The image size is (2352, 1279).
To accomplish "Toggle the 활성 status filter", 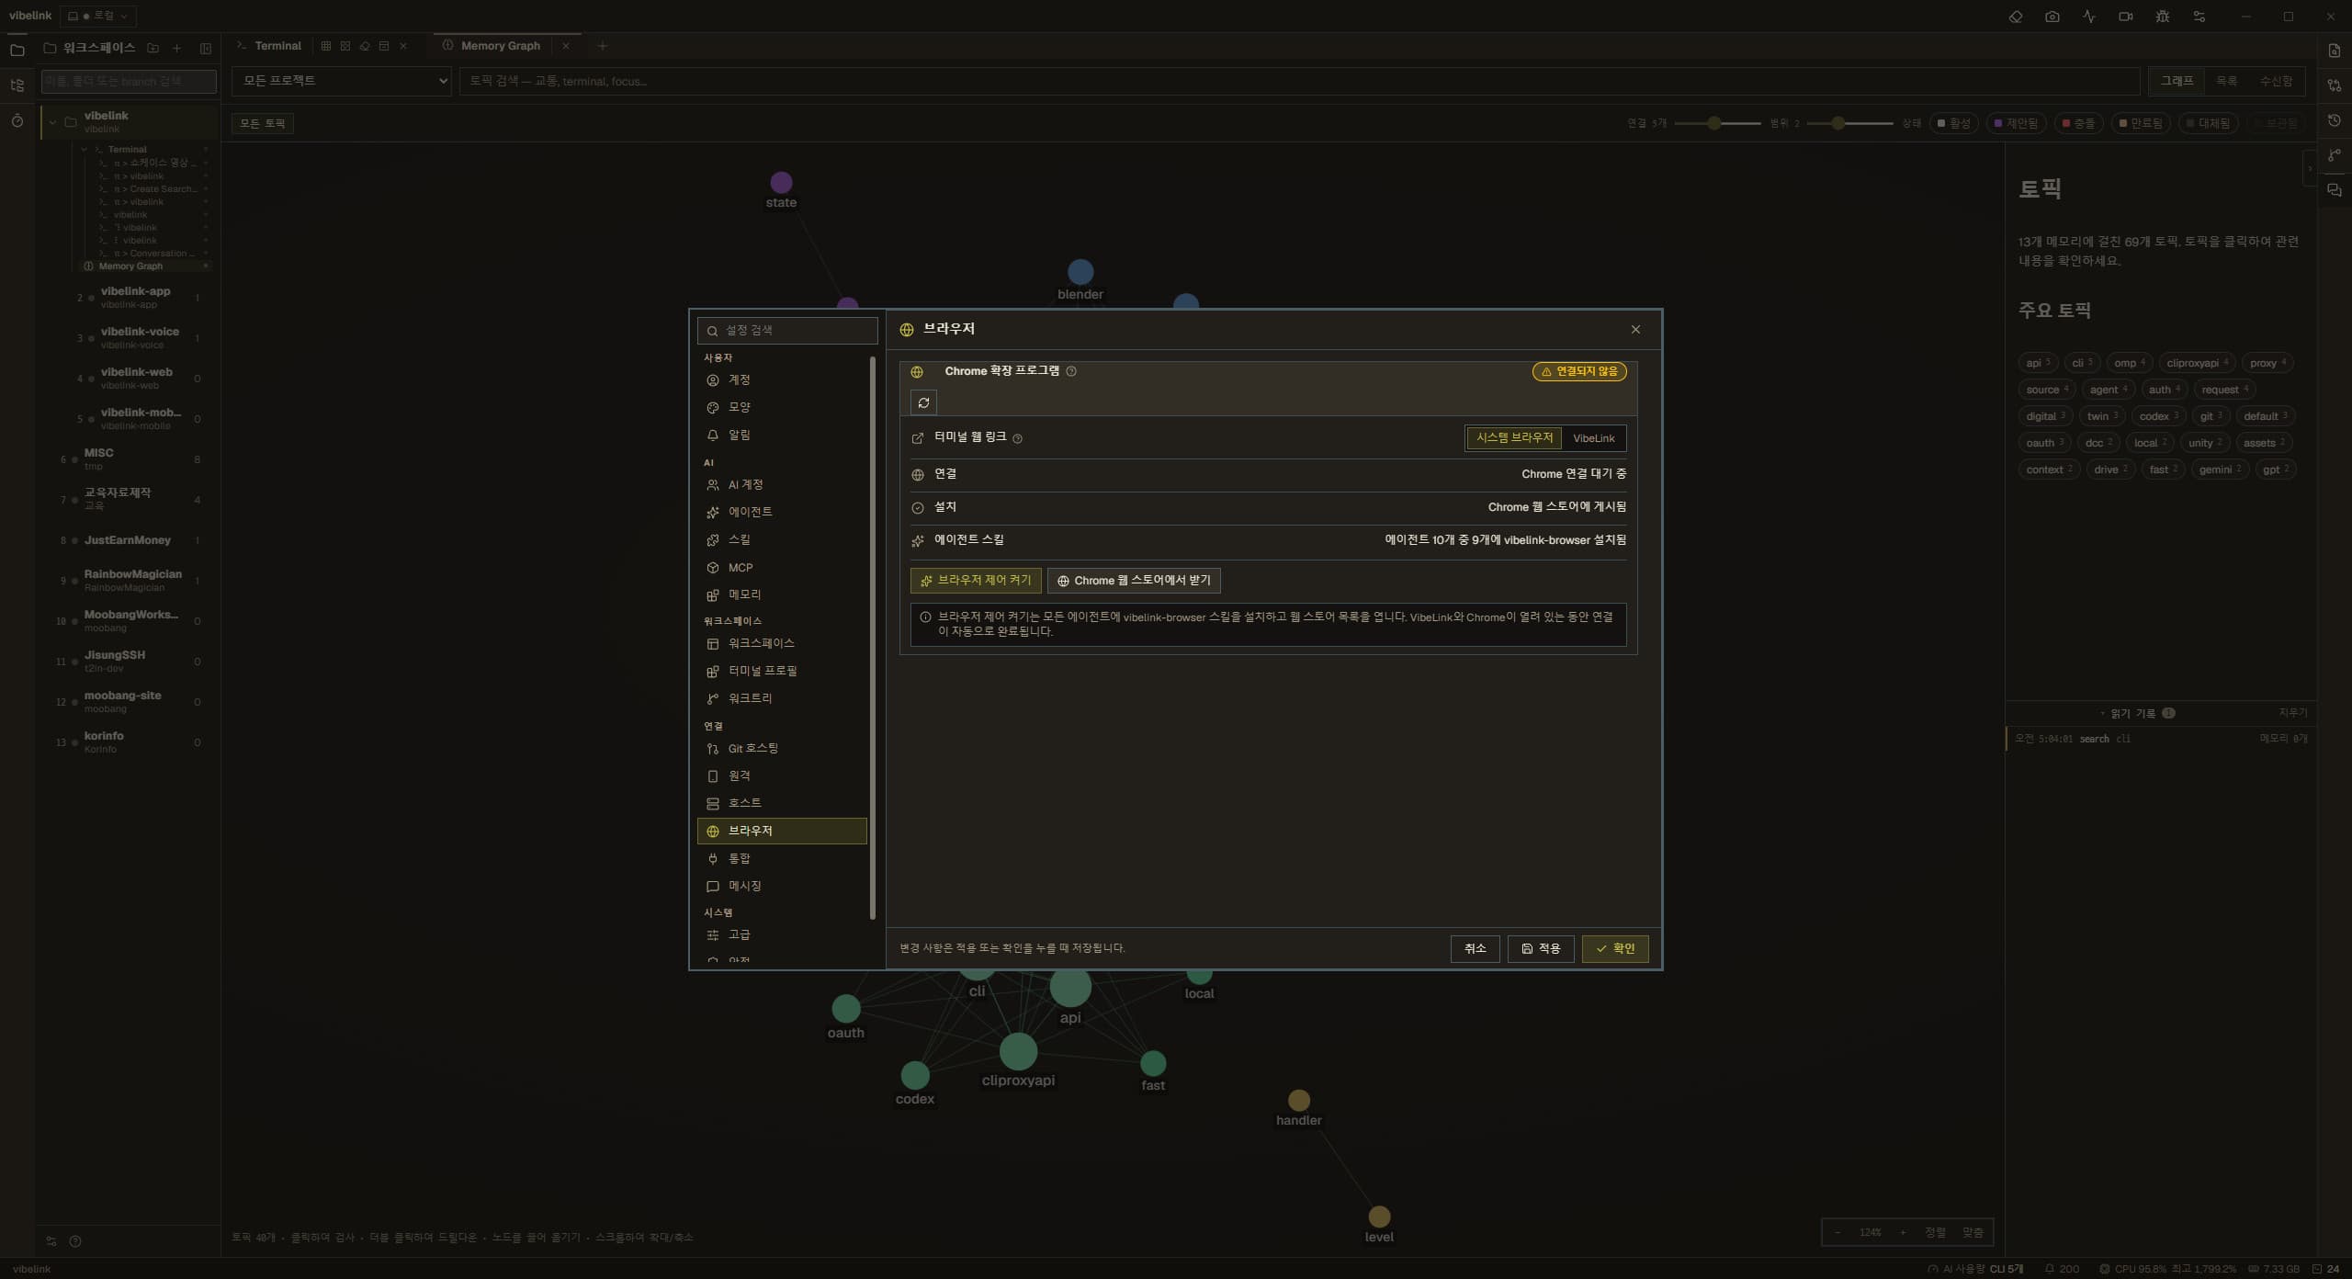I will pyautogui.click(x=1954, y=123).
